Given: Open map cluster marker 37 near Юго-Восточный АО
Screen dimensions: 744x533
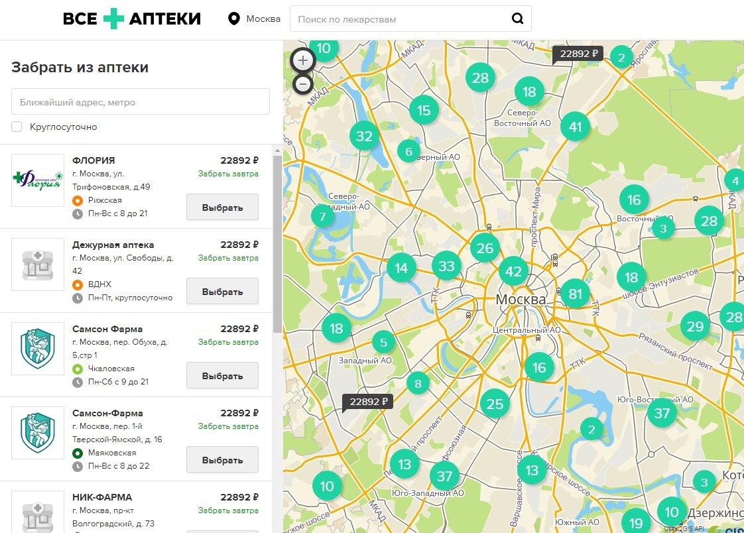Looking at the screenshot, I should tap(662, 413).
